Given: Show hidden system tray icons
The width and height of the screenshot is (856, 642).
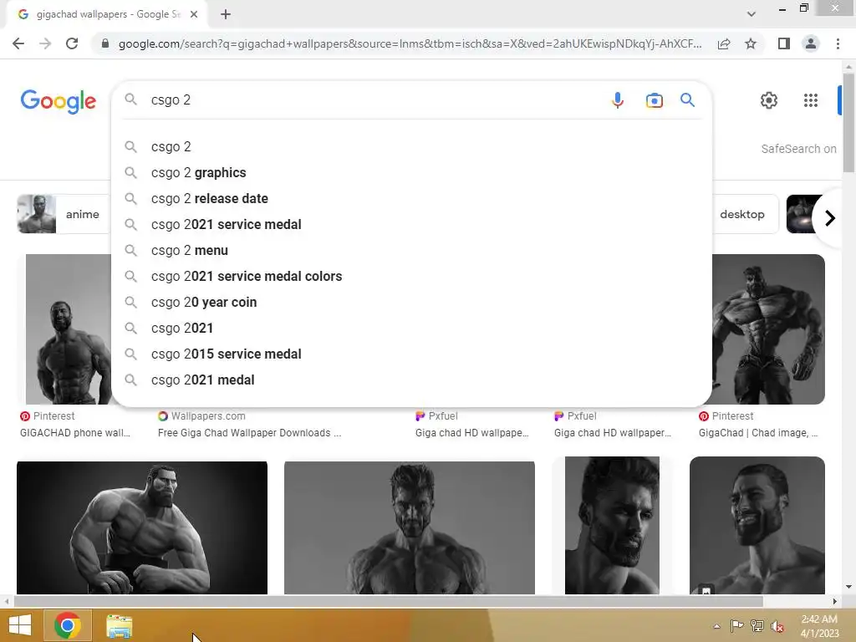Looking at the screenshot, I should 716,626.
